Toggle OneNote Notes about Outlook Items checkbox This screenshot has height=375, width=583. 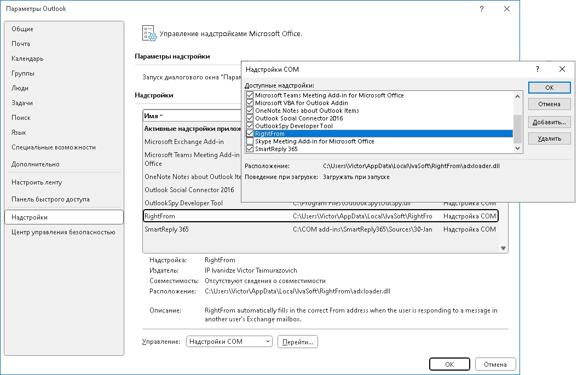click(250, 111)
